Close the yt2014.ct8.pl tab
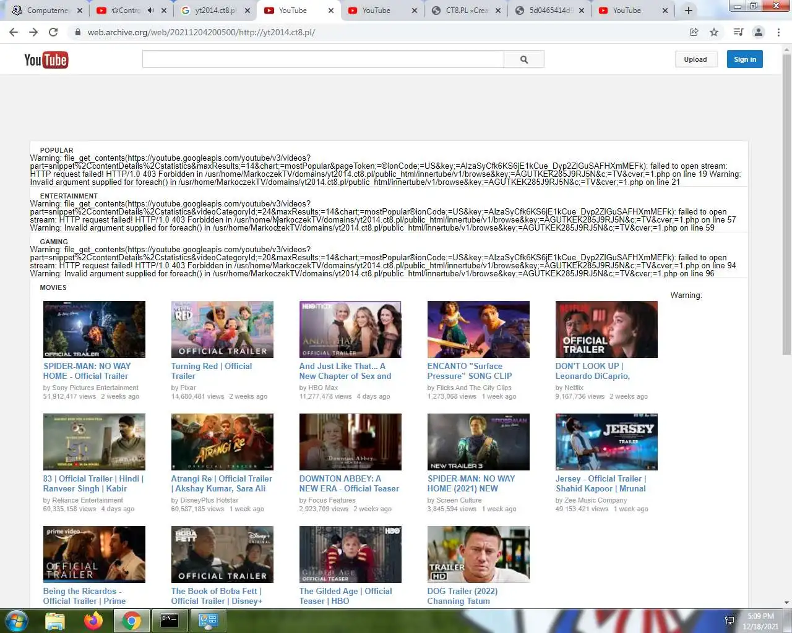Screen dimensions: 792x633 coord(247,11)
